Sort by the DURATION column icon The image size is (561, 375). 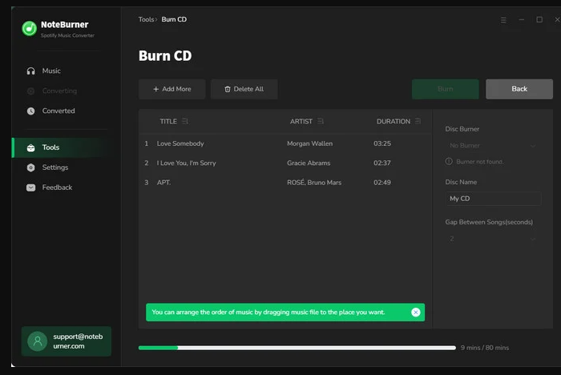[x=418, y=121]
